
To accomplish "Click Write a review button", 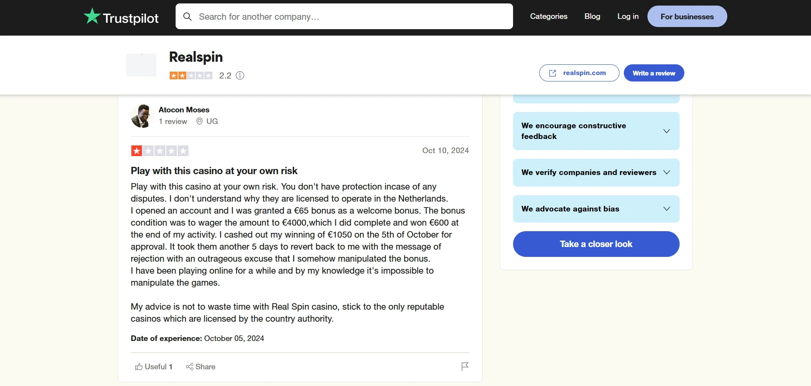I will tap(653, 73).
